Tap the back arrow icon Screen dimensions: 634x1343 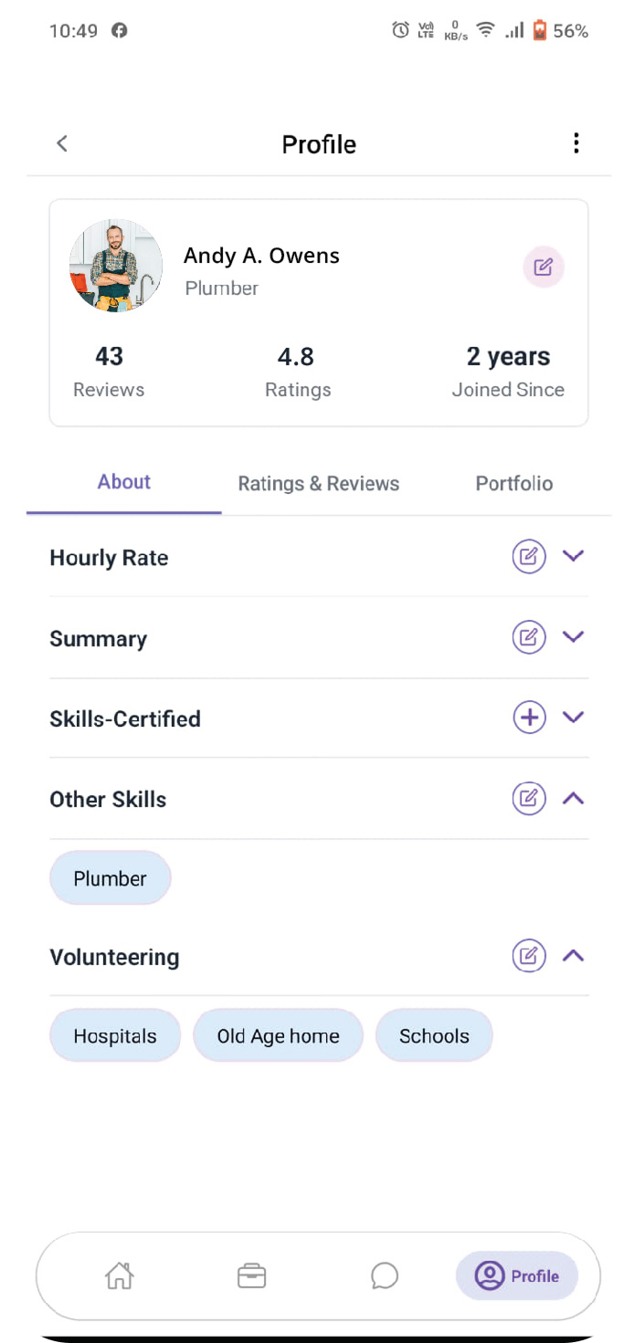click(62, 143)
